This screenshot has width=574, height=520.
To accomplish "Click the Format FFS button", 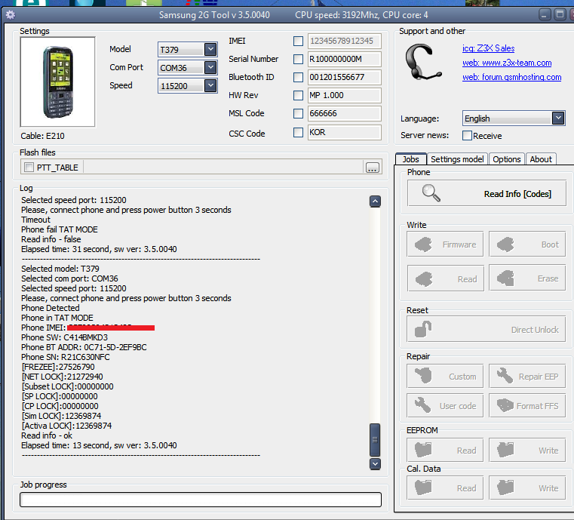I will click(x=527, y=405).
